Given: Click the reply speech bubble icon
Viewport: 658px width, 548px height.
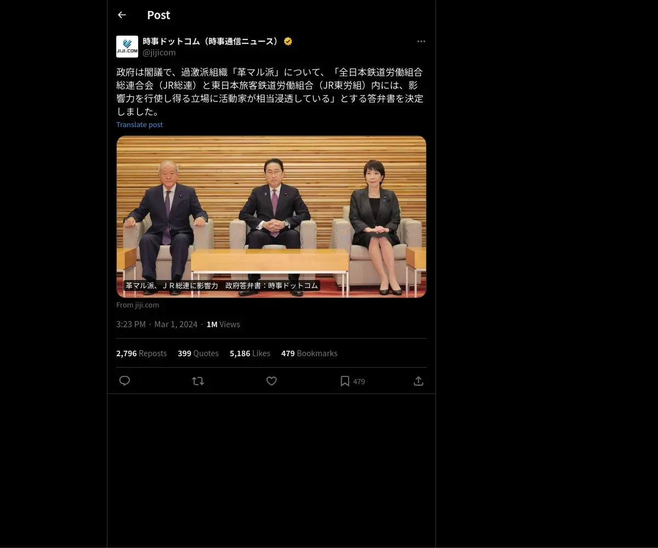Looking at the screenshot, I should coord(124,381).
